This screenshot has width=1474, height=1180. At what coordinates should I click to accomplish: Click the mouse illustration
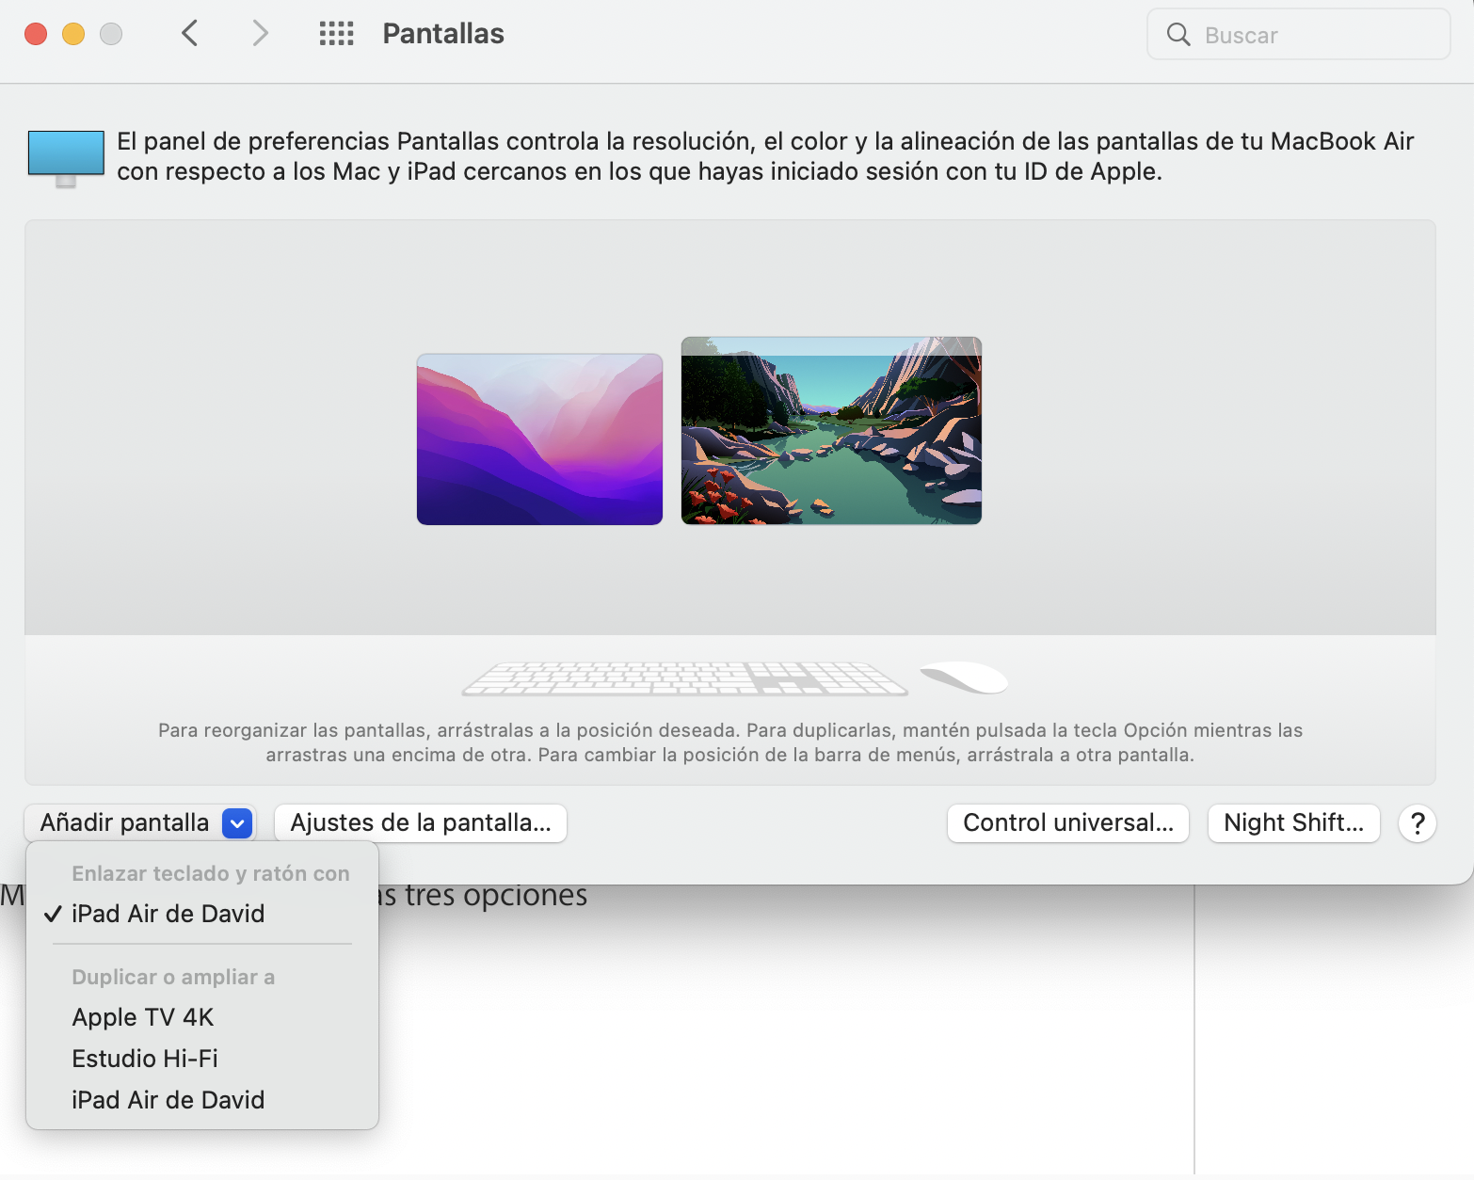tap(964, 677)
